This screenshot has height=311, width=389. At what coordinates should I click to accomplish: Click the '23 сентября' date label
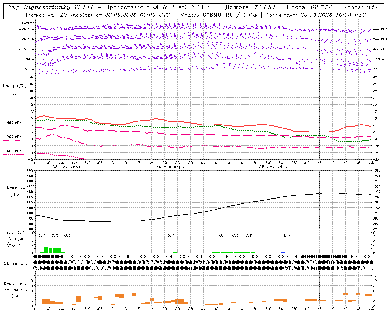[66, 167]
